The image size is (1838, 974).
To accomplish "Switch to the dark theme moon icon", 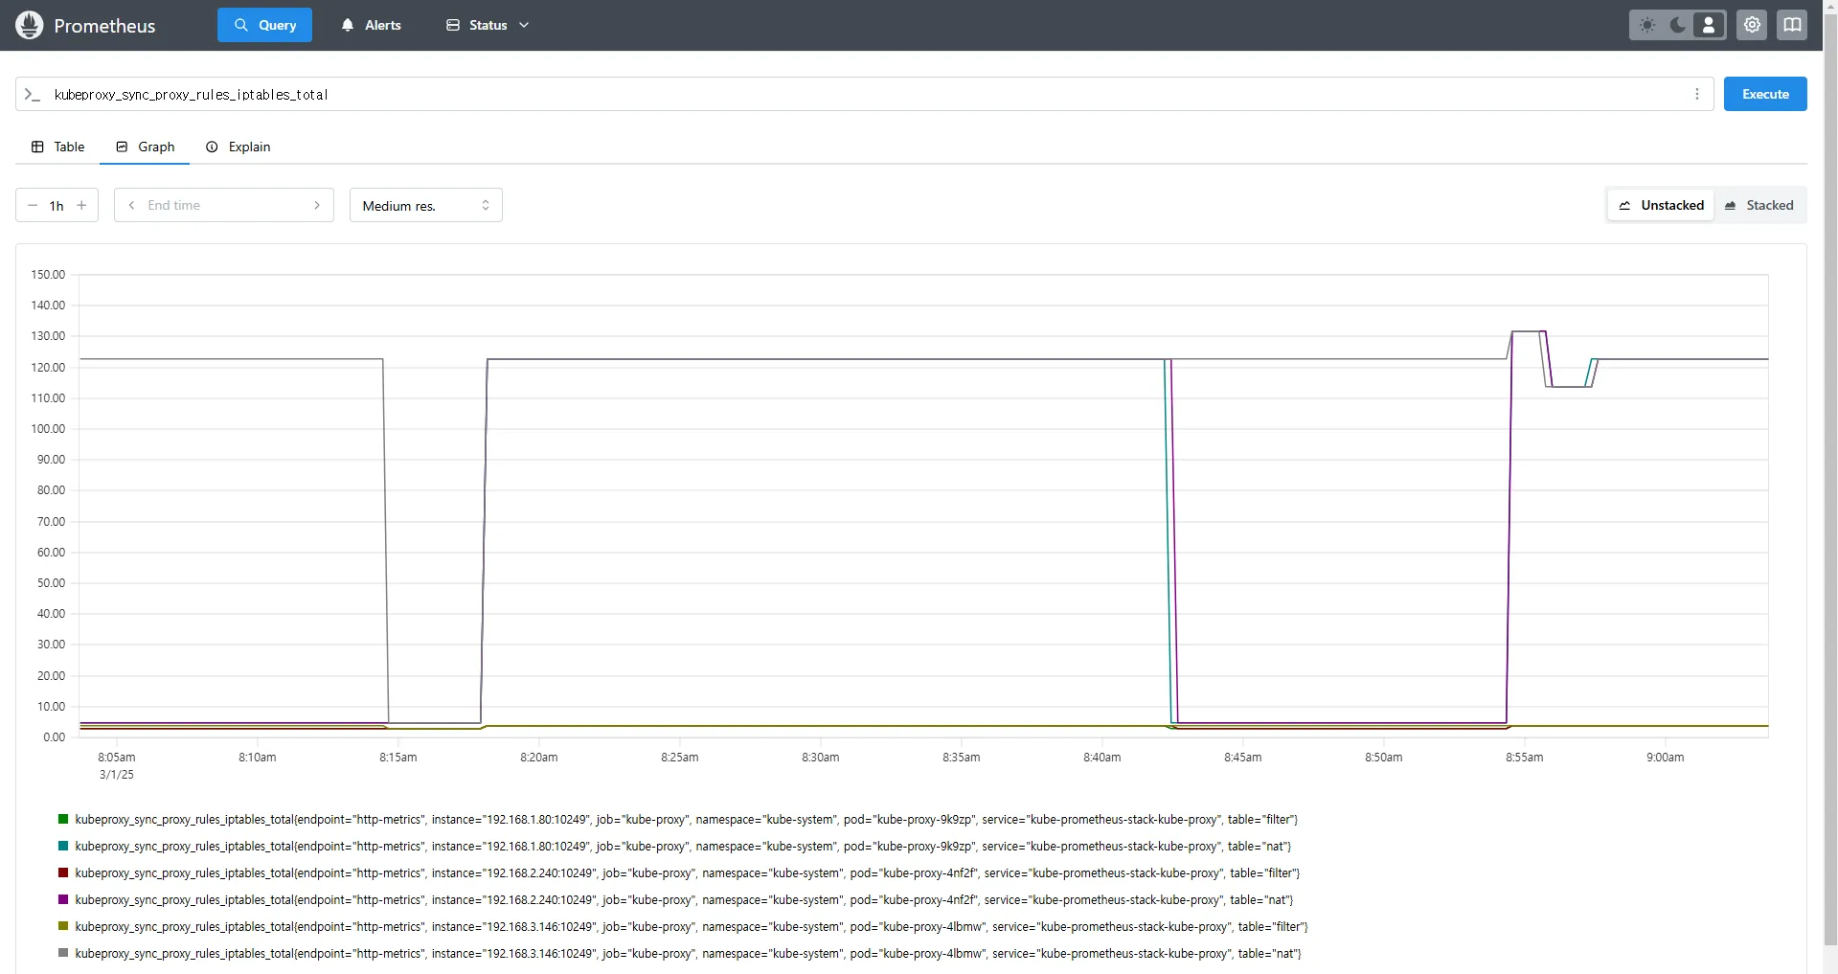I will point(1678,25).
